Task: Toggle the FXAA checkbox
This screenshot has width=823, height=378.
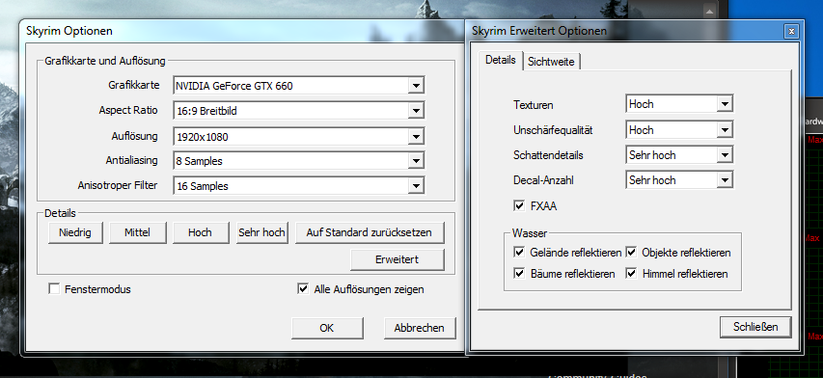Action: pos(519,205)
